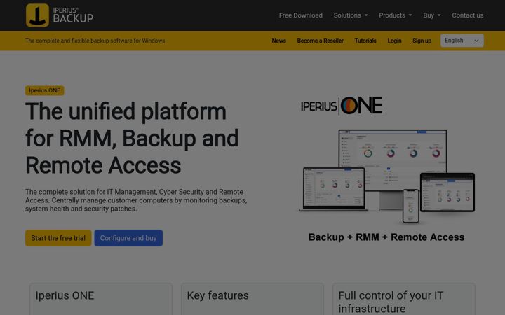Click the Login link

pos(394,41)
